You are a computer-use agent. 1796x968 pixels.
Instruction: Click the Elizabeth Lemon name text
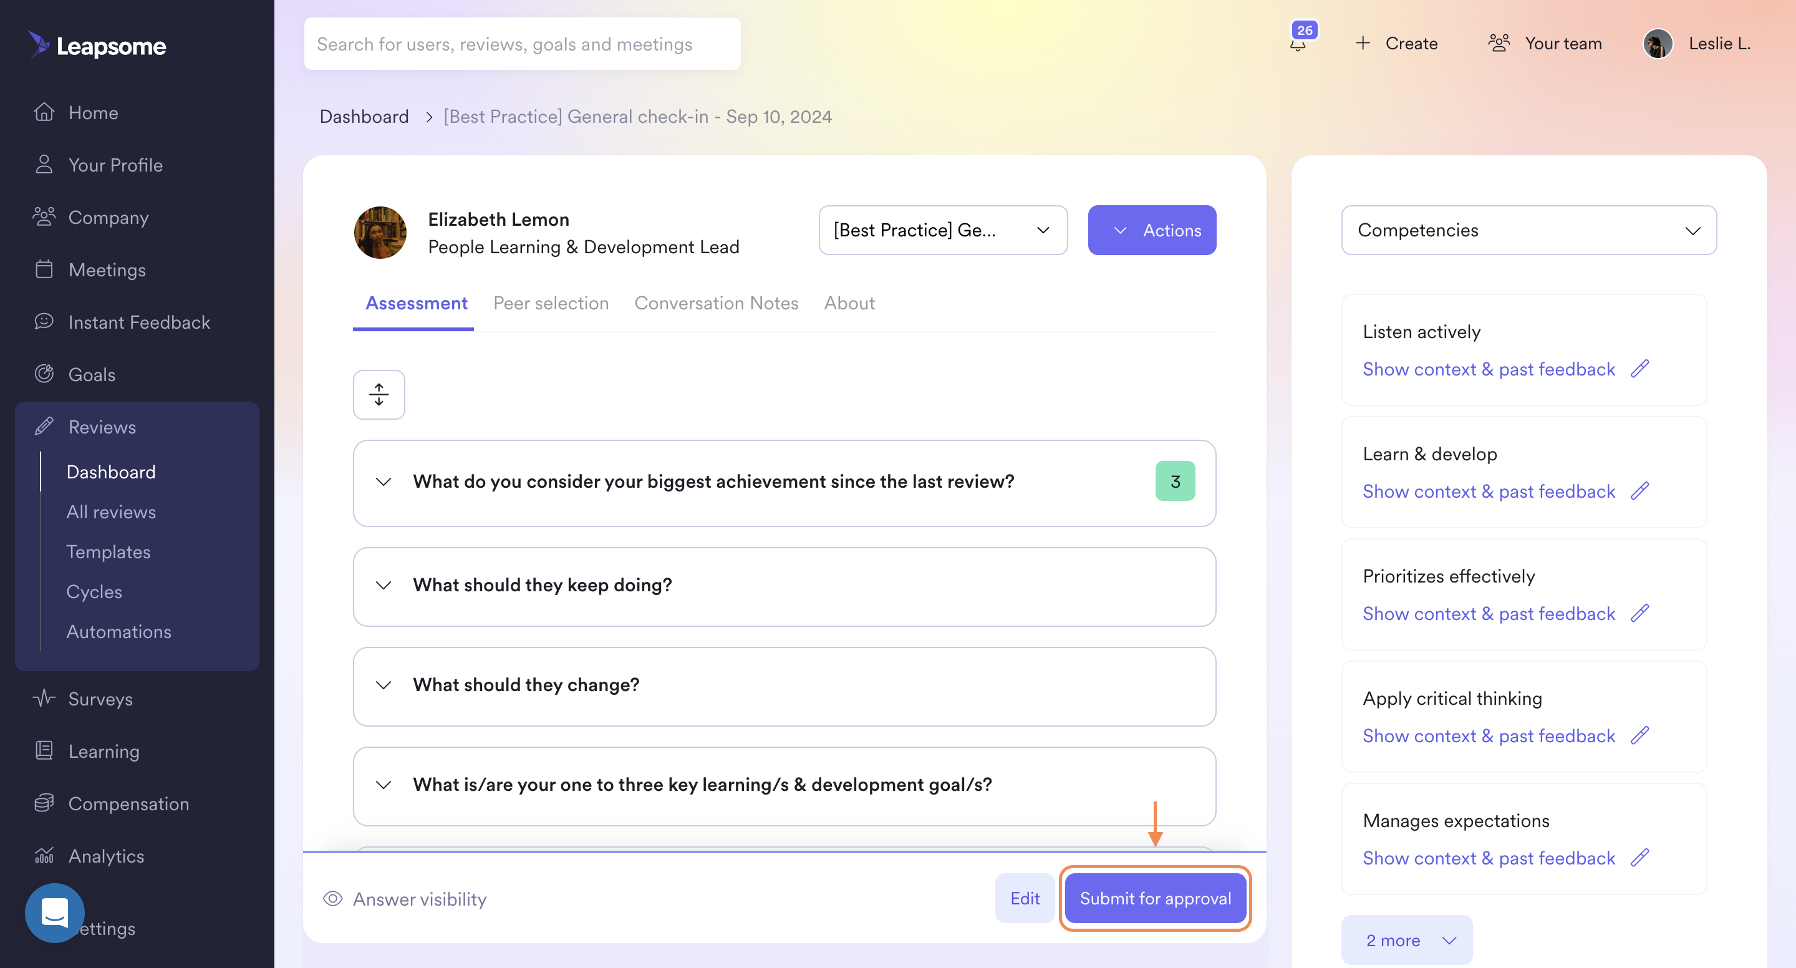point(498,219)
